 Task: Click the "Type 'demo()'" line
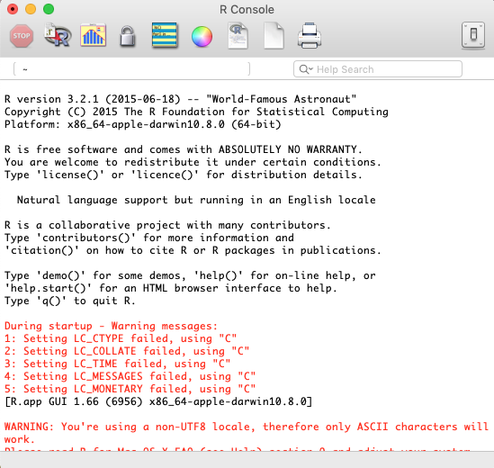pyautogui.click(x=190, y=275)
